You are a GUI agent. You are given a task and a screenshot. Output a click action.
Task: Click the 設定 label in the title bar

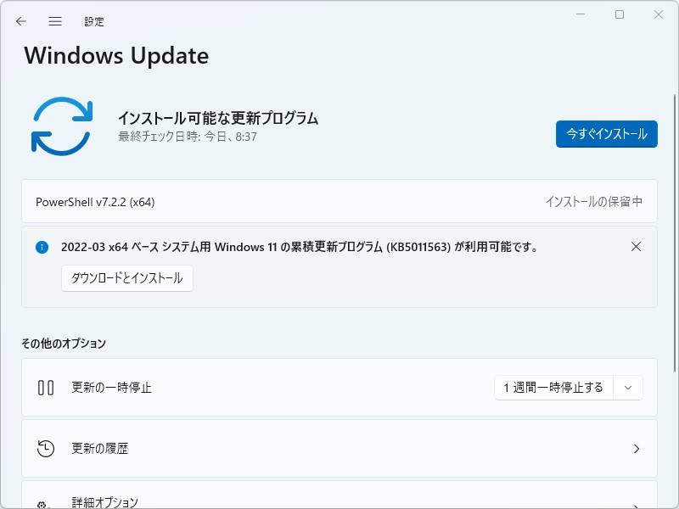coord(94,21)
